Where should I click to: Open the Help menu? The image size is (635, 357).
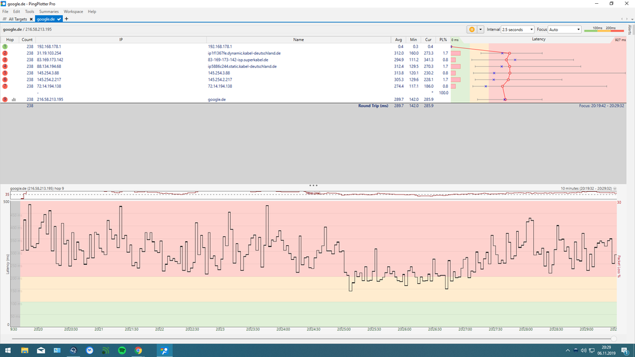coord(92,11)
